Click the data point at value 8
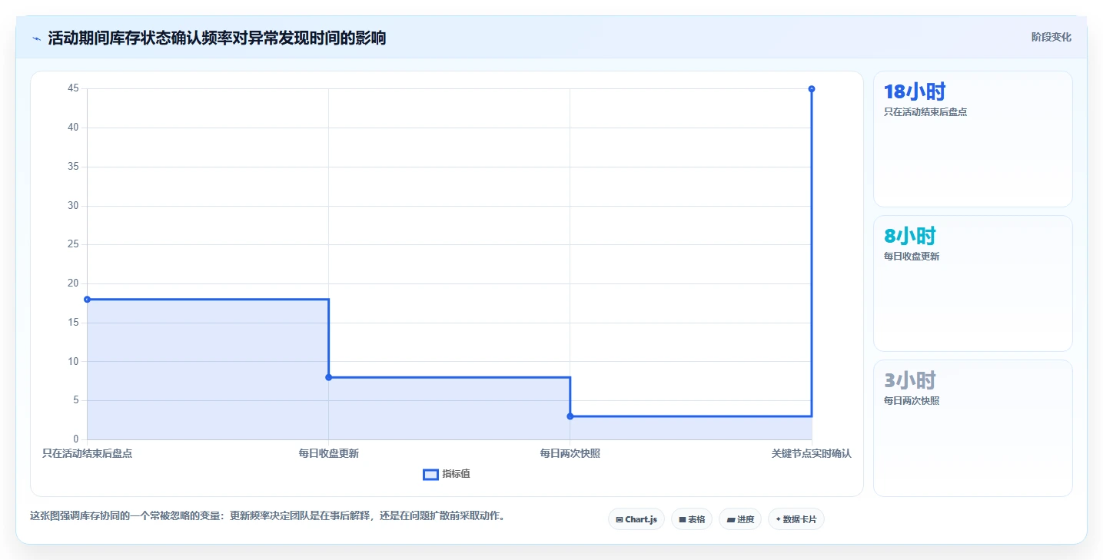The width and height of the screenshot is (1103, 560). [x=328, y=377]
